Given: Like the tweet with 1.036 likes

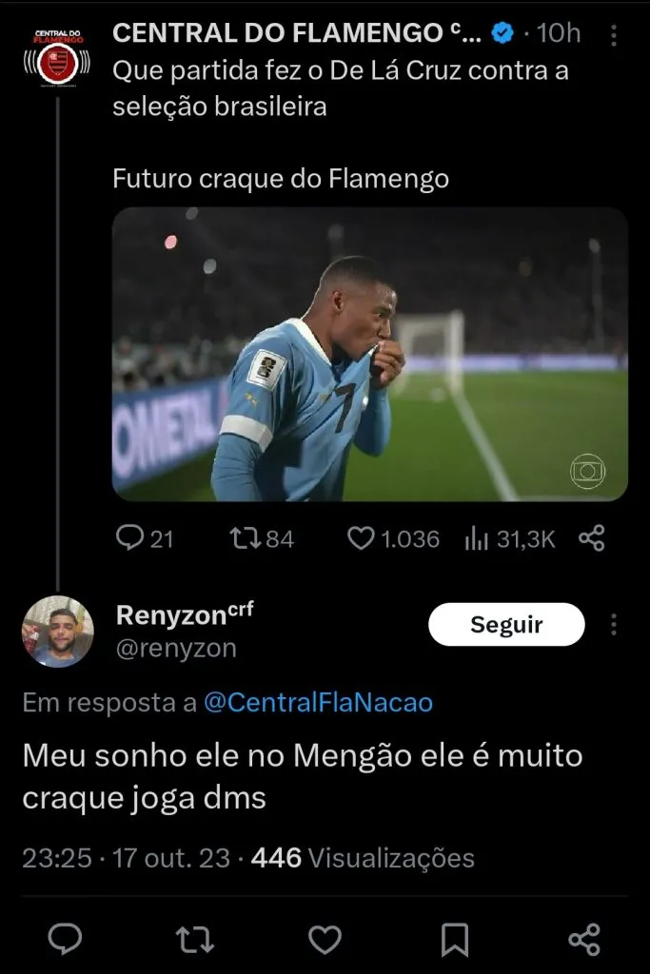Looking at the screenshot, I should point(362,538).
